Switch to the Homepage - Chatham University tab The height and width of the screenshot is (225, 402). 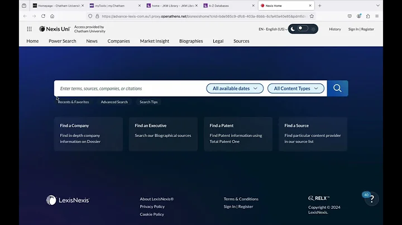point(59,6)
